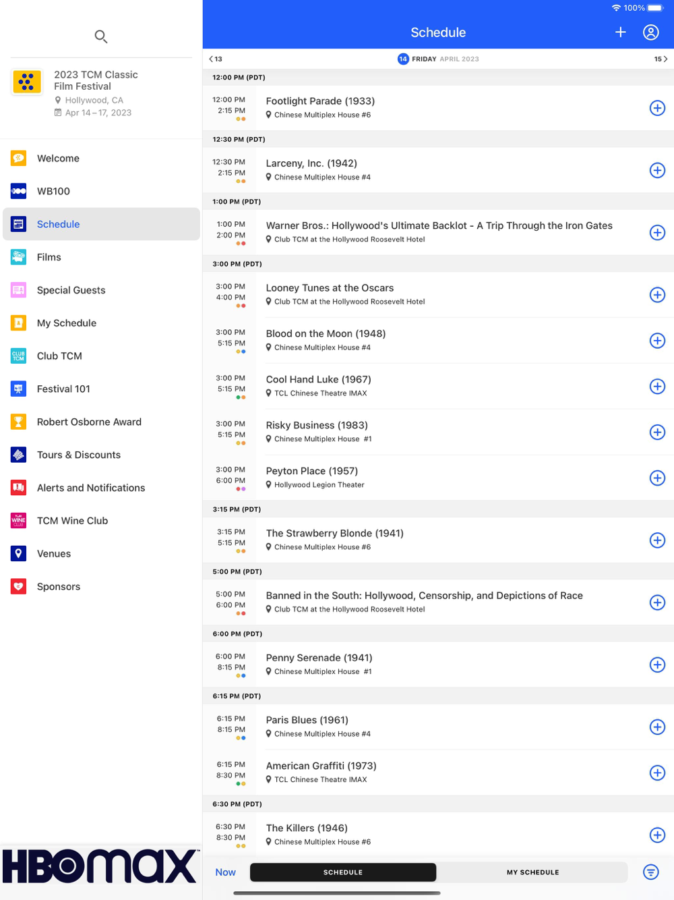Open Sponsors in the sidebar menu
The height and width of the screenshot is (900, 674).
click(101, 586)
